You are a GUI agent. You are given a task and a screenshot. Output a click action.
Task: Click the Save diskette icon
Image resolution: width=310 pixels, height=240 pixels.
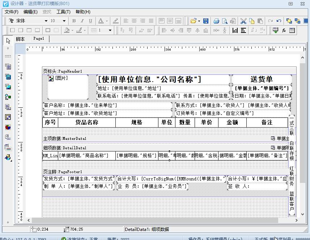tap(206, 21)
